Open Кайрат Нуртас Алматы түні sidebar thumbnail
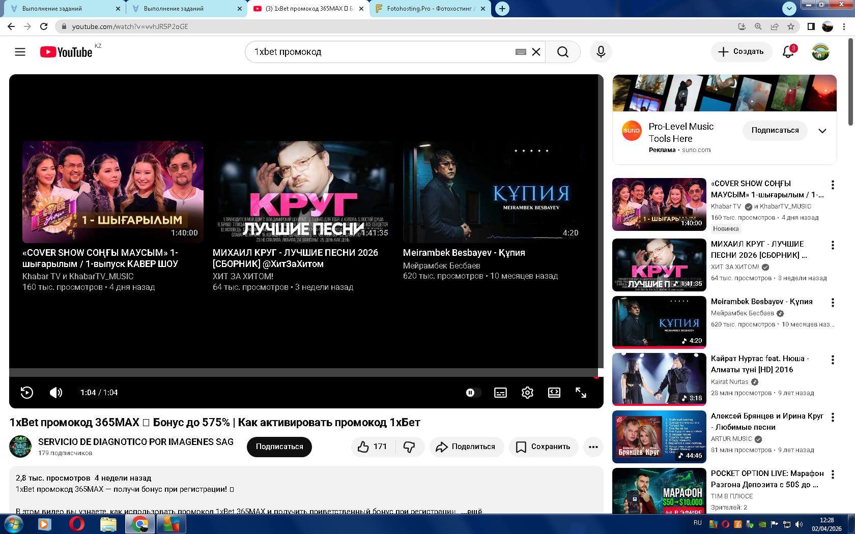Screen dimensions: 855x534 pyautogui.click(x=659, y=379)
